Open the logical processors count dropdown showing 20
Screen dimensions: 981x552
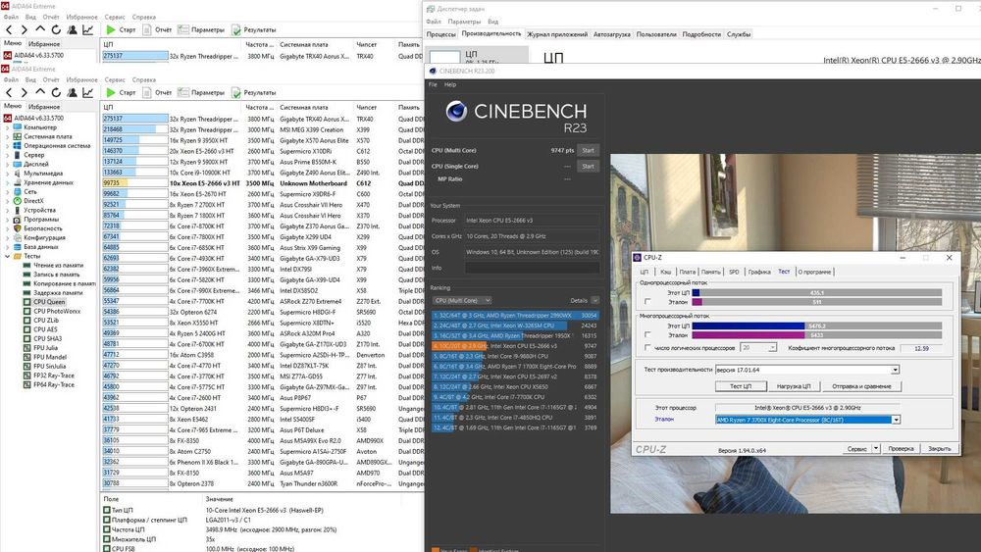773,348
